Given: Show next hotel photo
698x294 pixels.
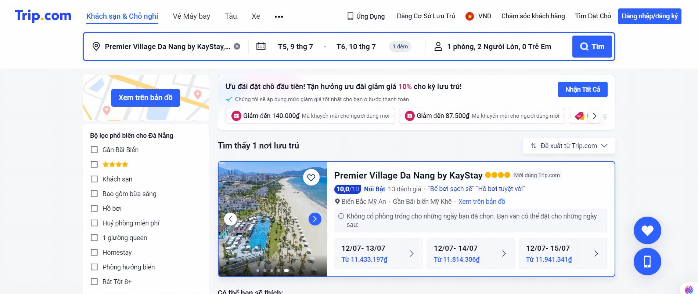Looking at the screenshot, I should click(315, 219).
